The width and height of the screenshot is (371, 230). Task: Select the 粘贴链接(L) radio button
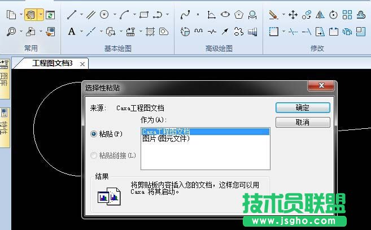(94, 155)
